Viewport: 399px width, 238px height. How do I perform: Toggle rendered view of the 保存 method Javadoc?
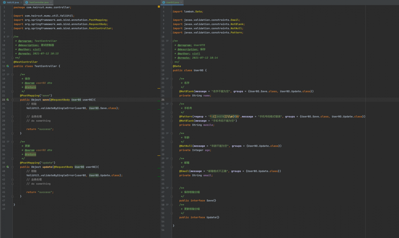[x=8, y=74]
